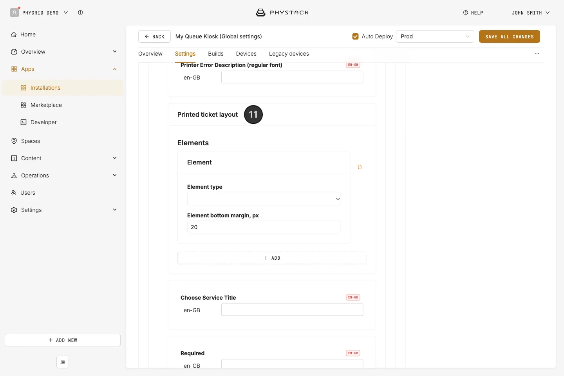Open the John Smith user menu
Screen dimensions: 564x376
coord(531,13)
